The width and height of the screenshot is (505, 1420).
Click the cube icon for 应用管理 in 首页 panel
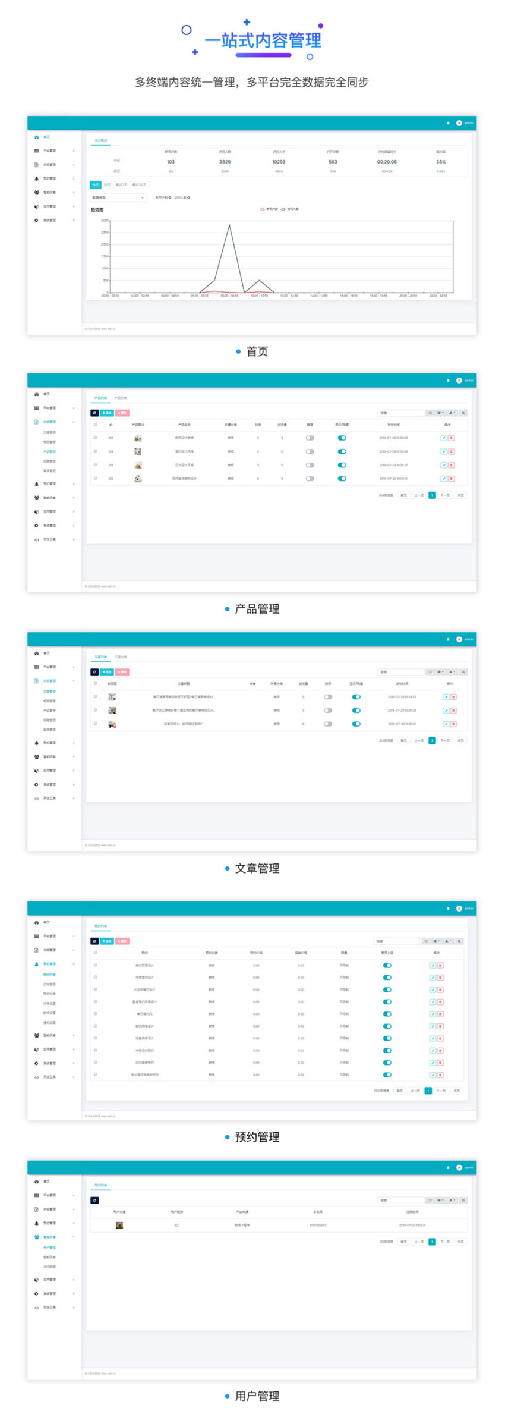(36, 206)
